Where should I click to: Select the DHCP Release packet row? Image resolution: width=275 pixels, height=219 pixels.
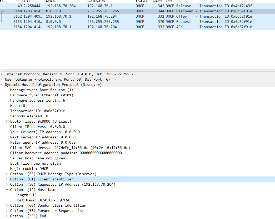click(x=132, y=6)
